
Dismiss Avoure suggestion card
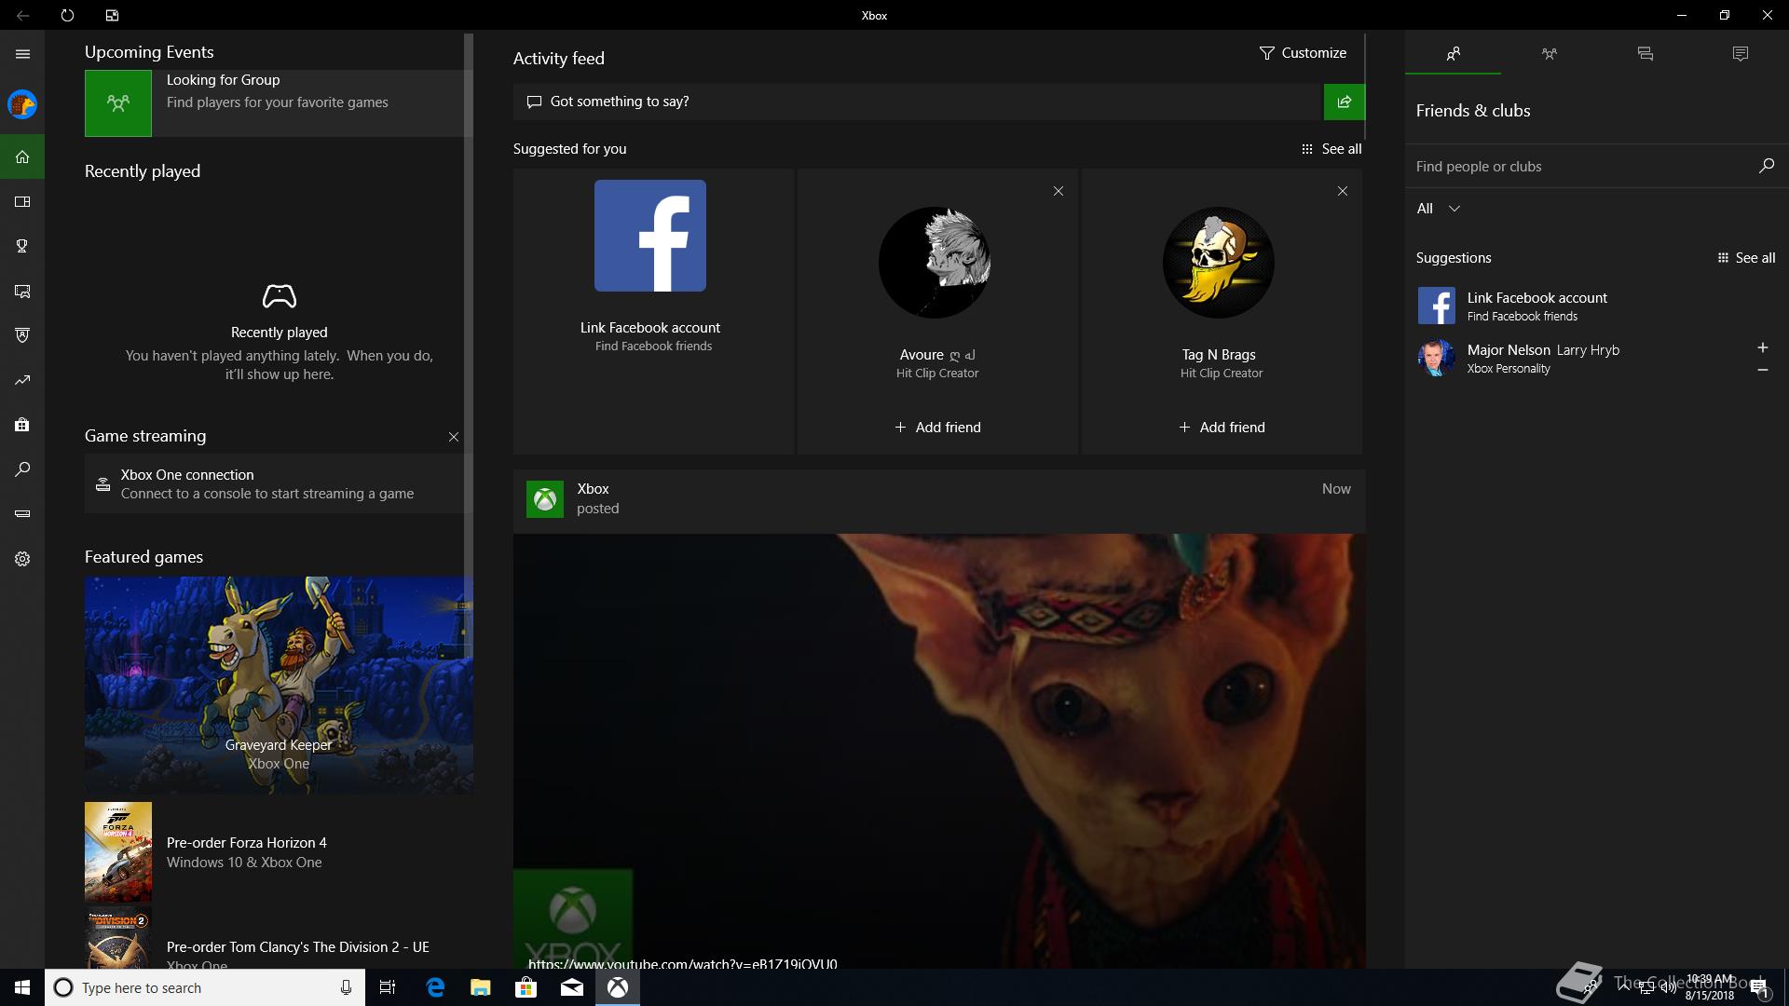1058,191
